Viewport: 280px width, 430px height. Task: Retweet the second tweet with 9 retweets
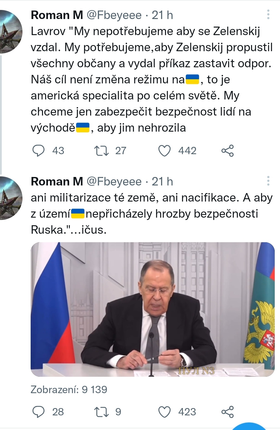click(x=101, y=412)
